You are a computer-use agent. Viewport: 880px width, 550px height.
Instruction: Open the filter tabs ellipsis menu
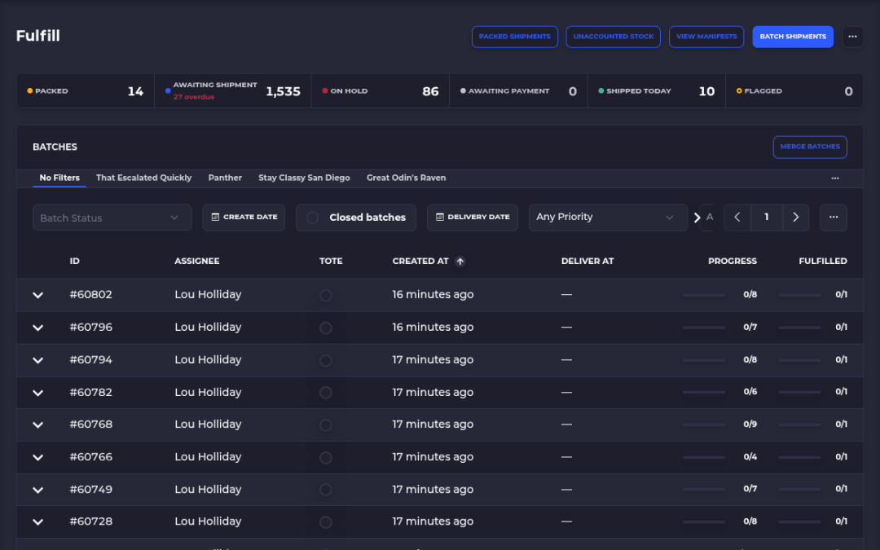pos(835,178)
